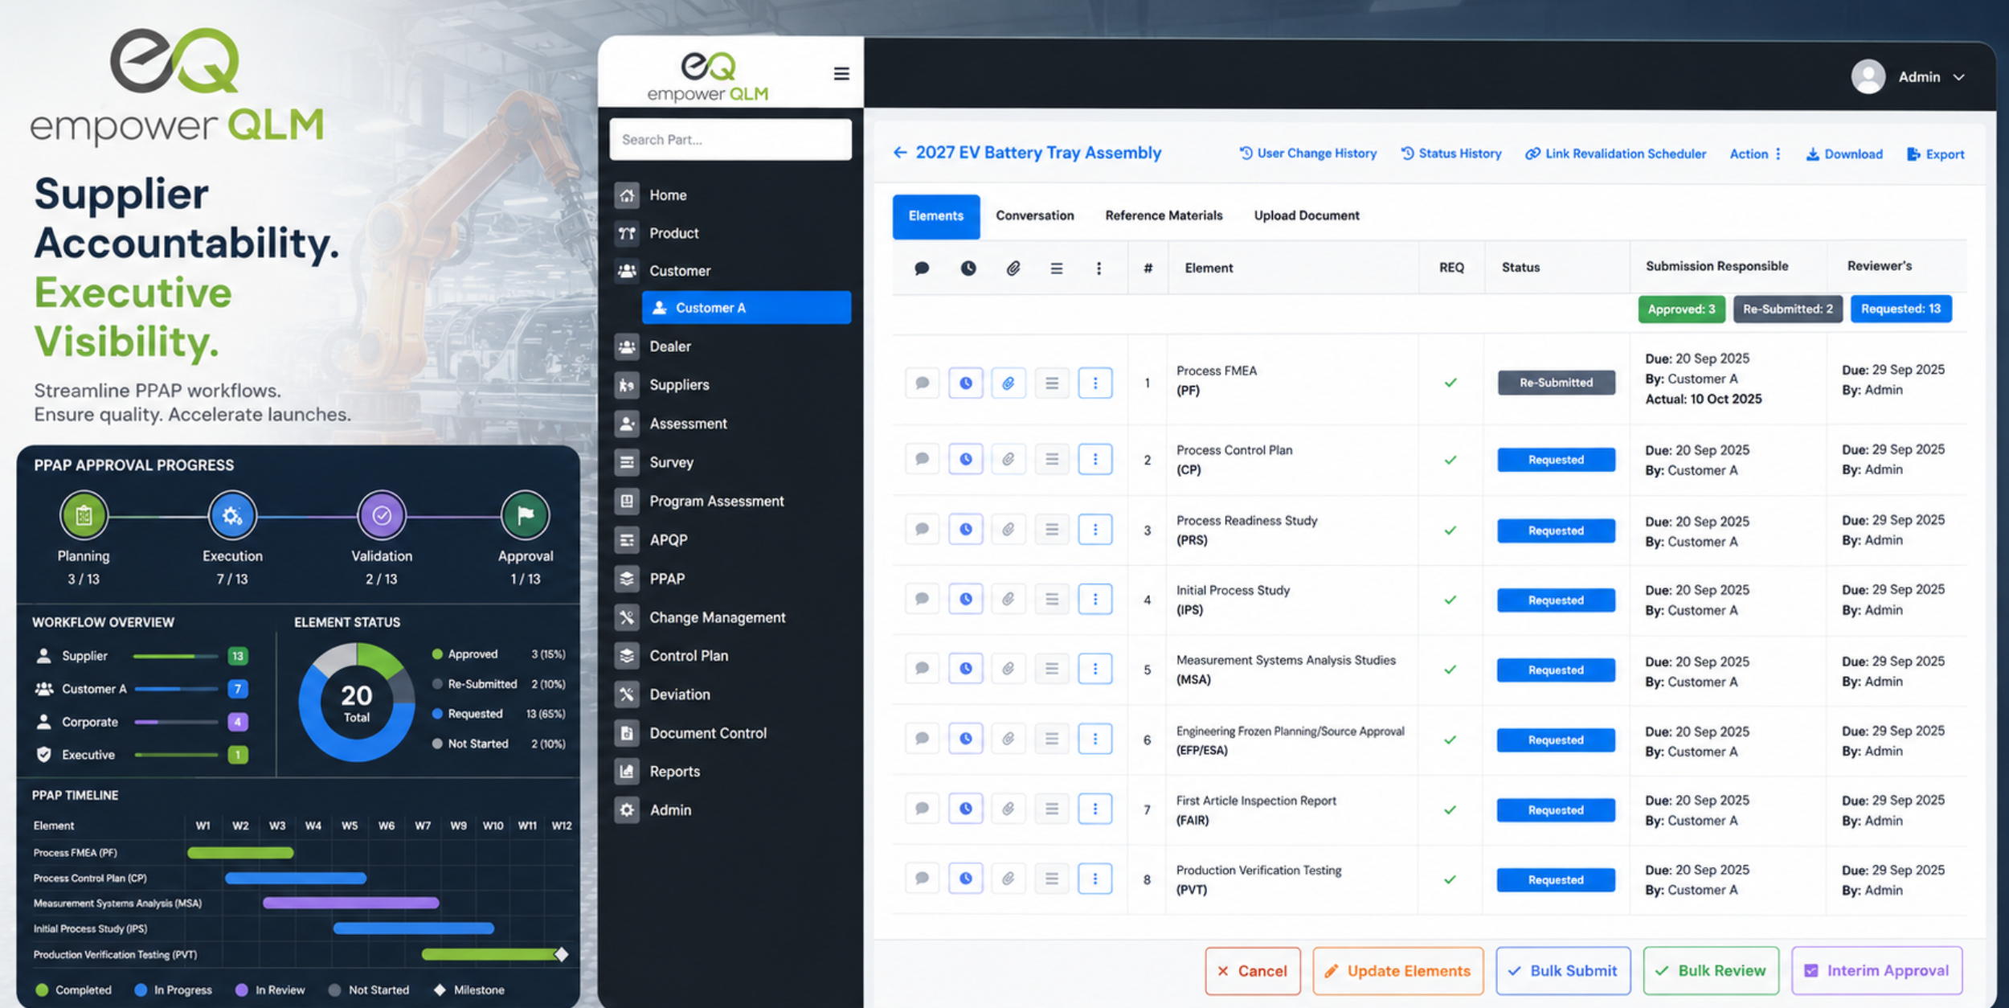Open the hamburger menu beside empower QLM logo
The width and height of the screenshot is (2009, 1008).
coord(841,74)
